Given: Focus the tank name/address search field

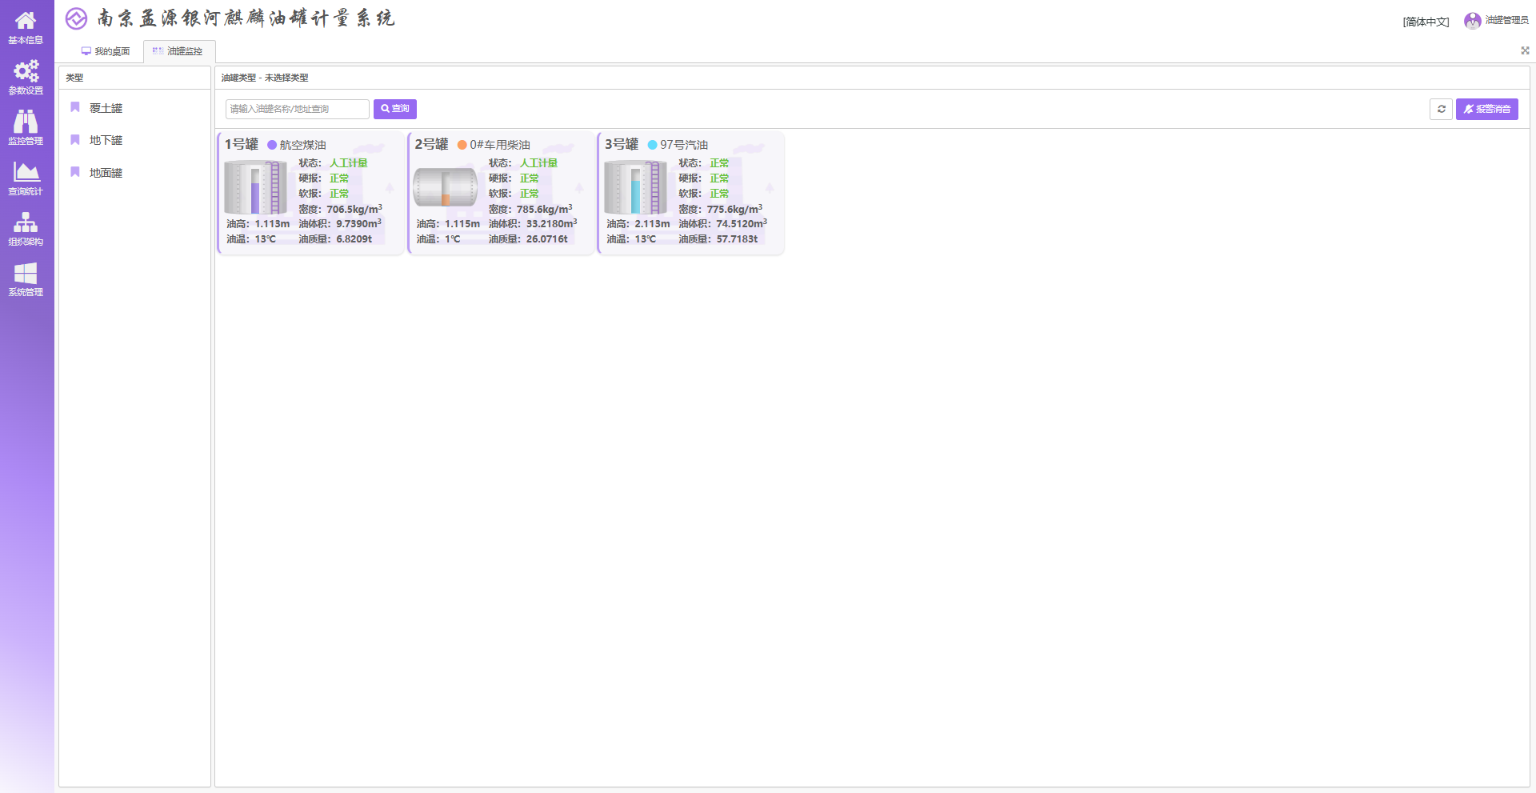Looking at the screenshot, I should (x=298, y=109).
